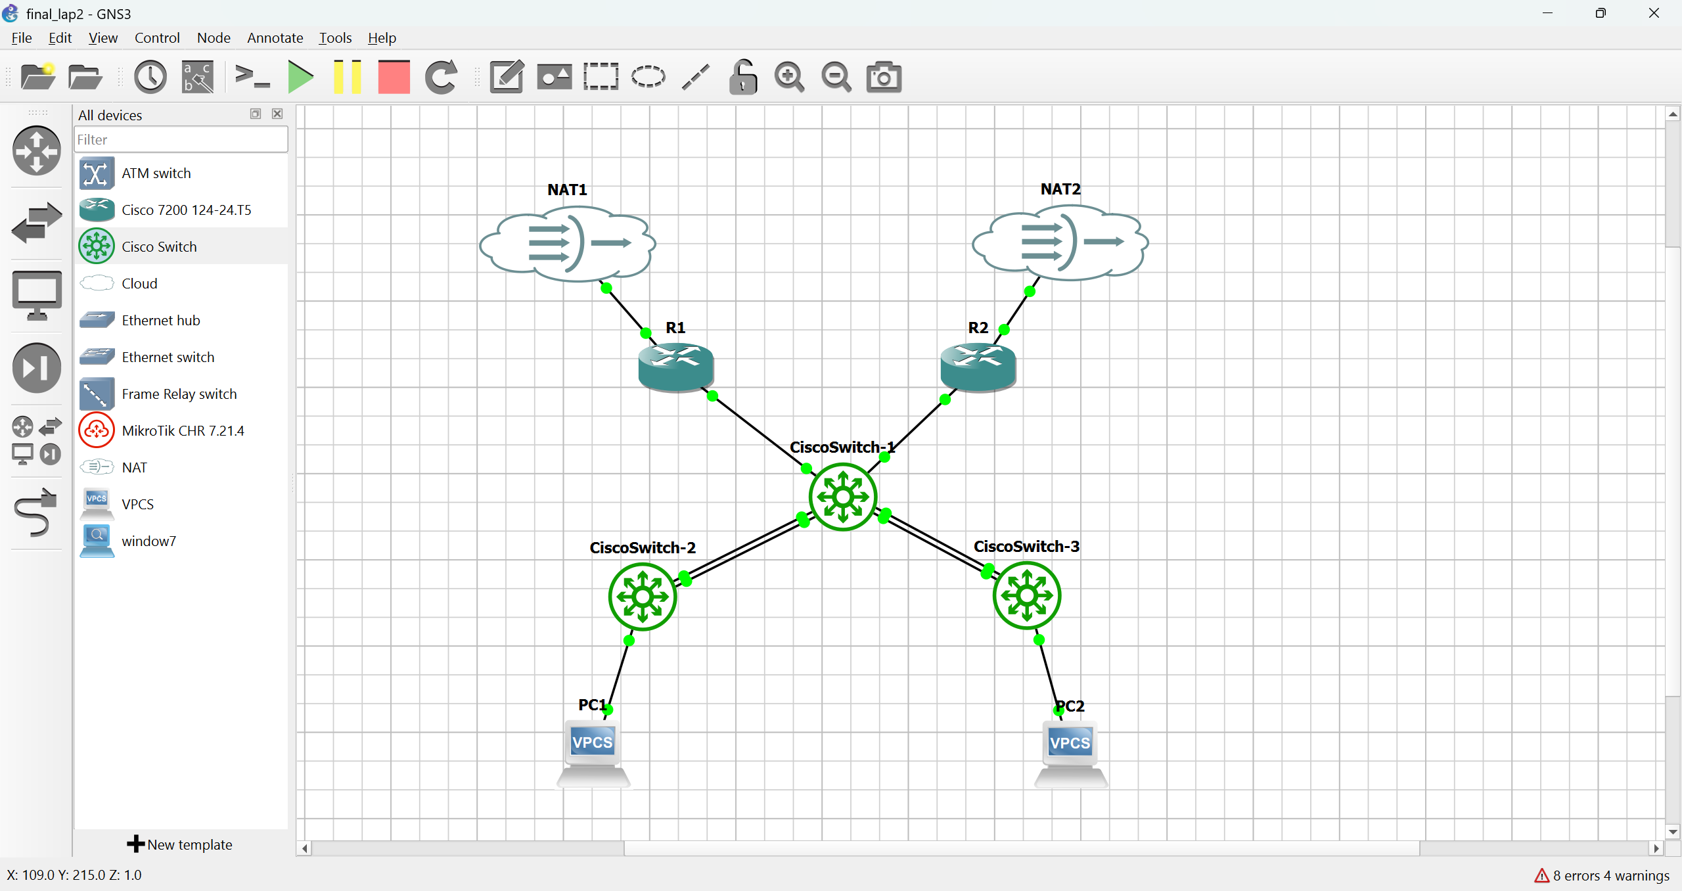Select Ethernet hub in device list

pyautogui.click(x=181, y=320)
